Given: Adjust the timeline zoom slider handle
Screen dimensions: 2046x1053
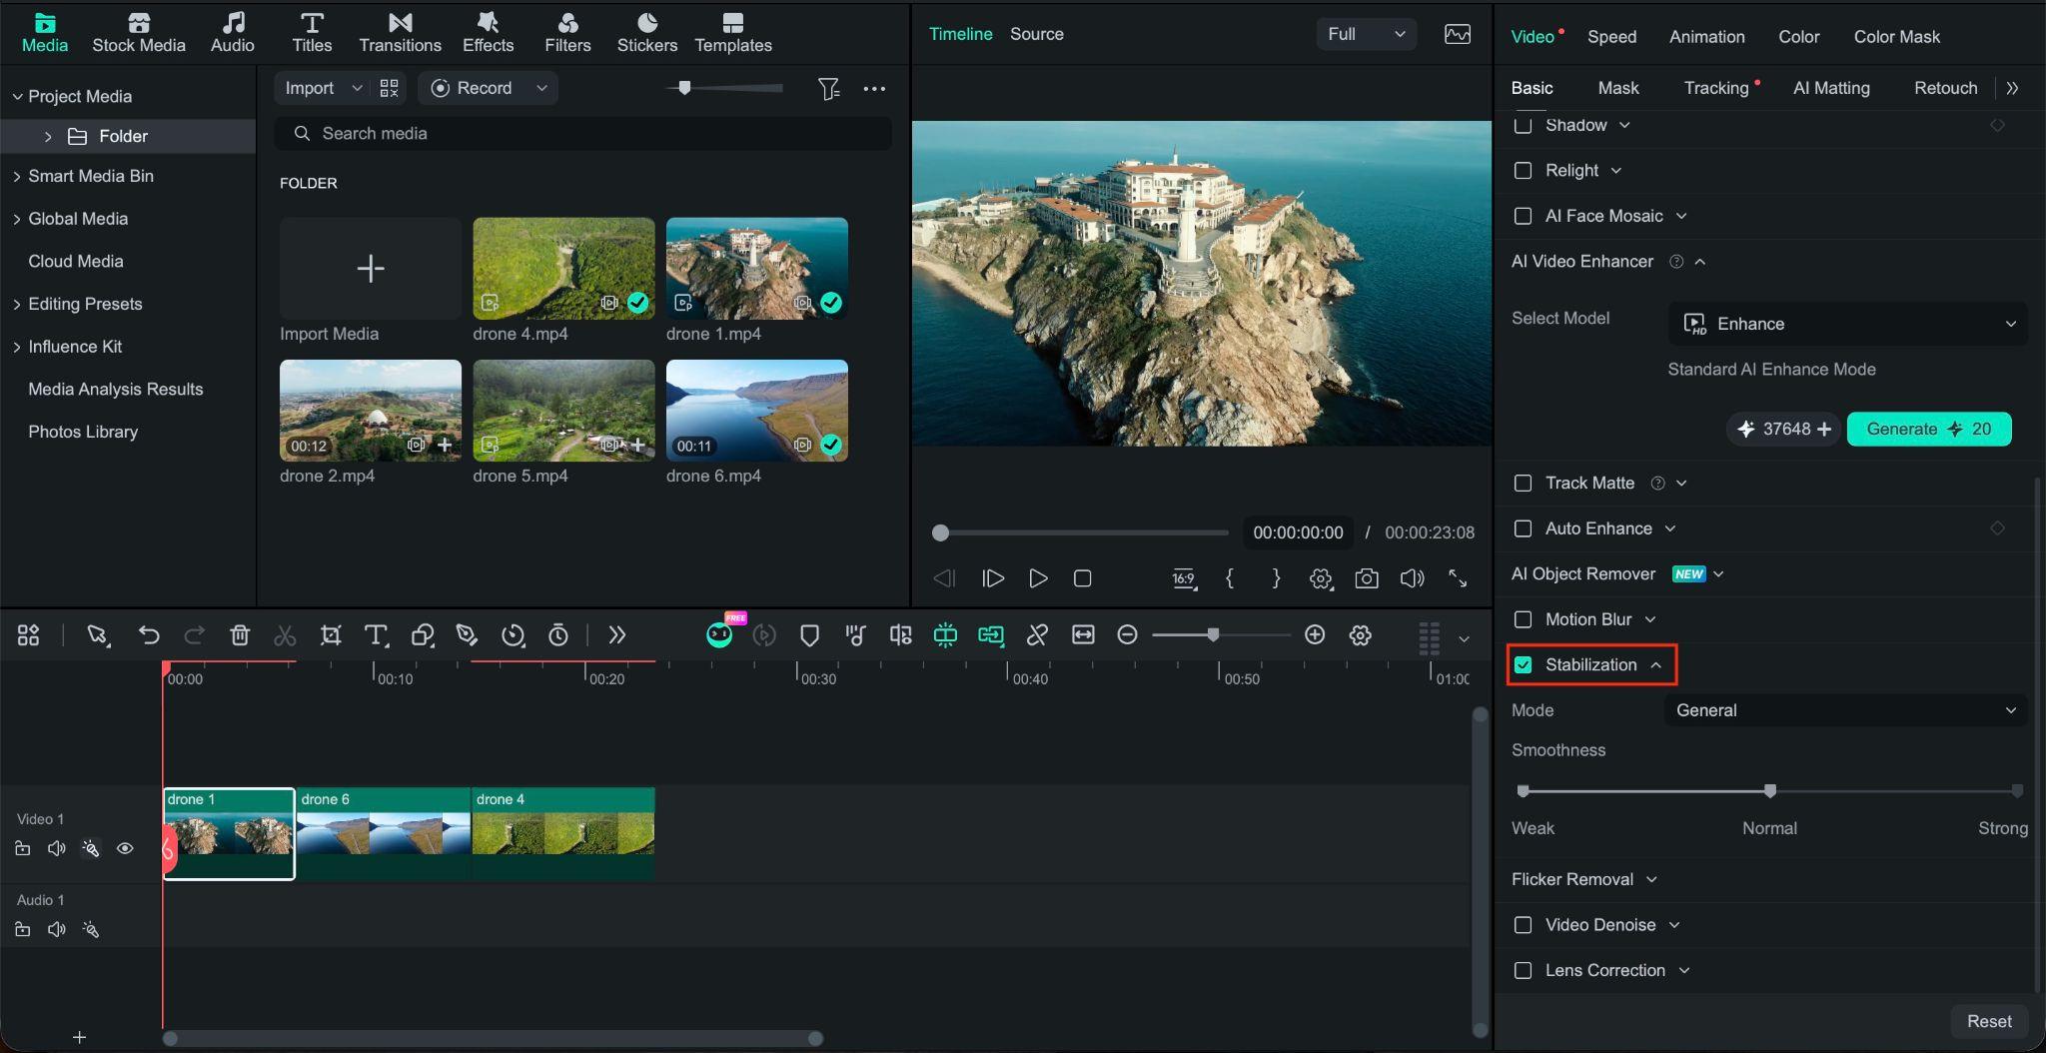Looking at the screenshot, I should coord(1212,634).
